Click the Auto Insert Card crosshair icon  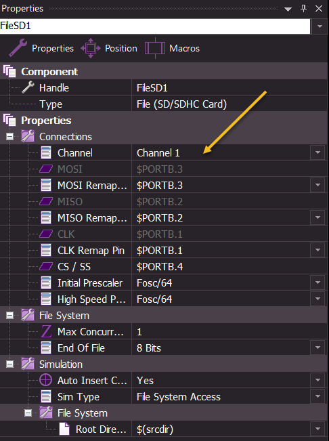46,380
